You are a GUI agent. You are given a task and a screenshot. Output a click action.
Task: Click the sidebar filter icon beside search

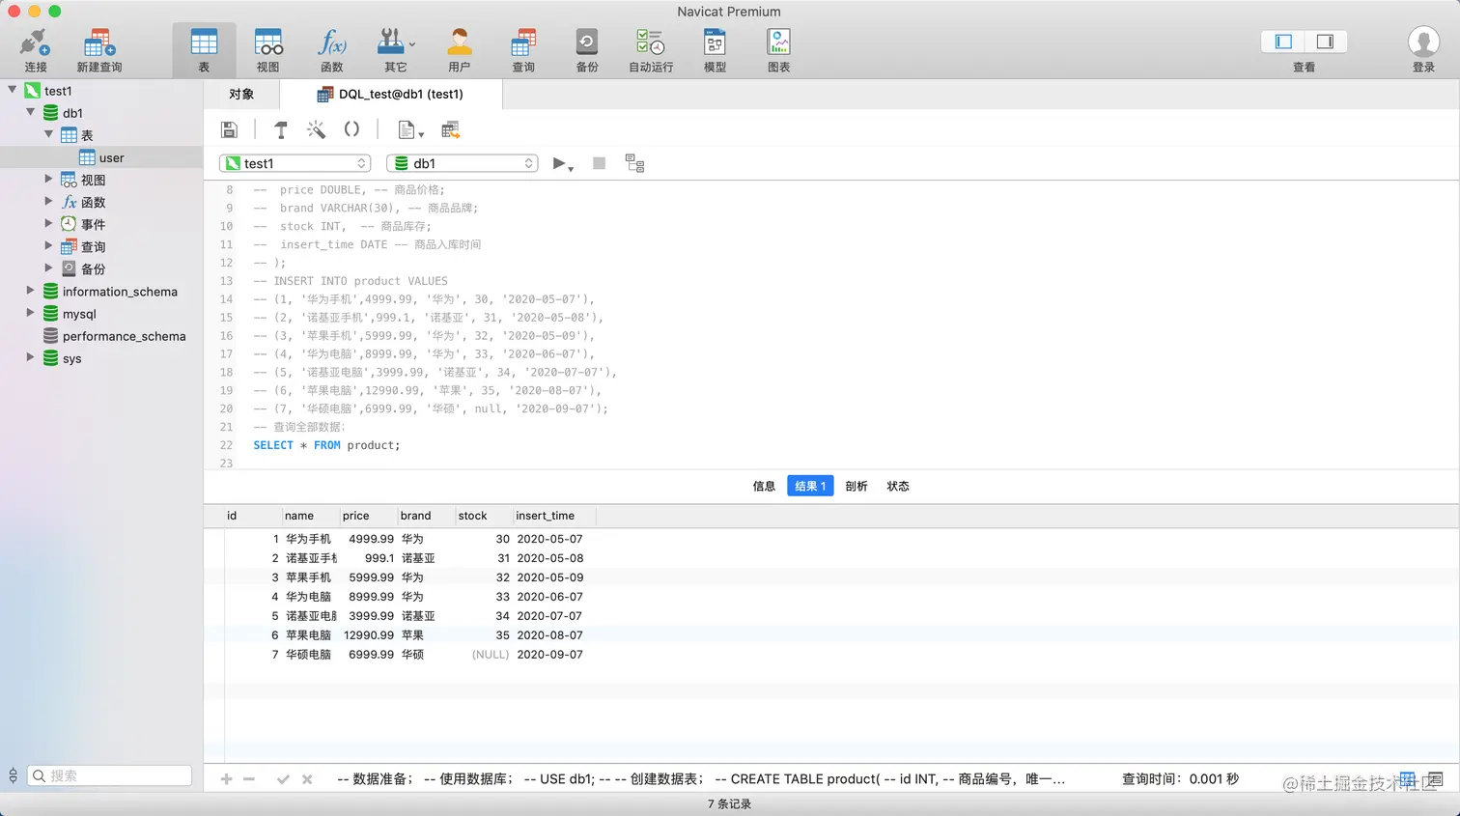13,775
